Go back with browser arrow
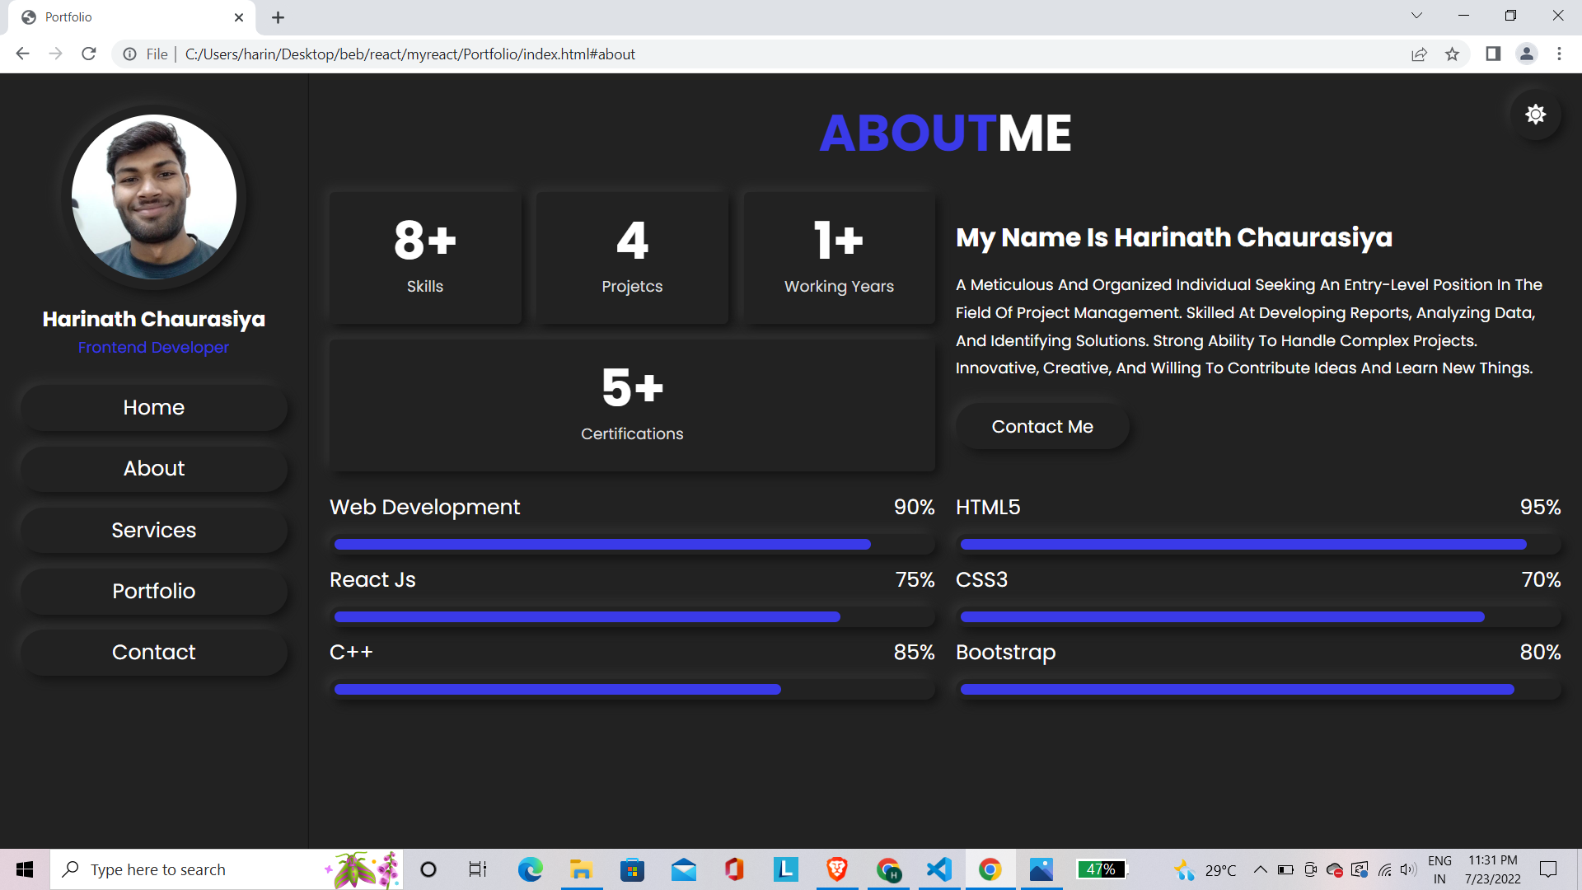 click(x=22, y=54)
